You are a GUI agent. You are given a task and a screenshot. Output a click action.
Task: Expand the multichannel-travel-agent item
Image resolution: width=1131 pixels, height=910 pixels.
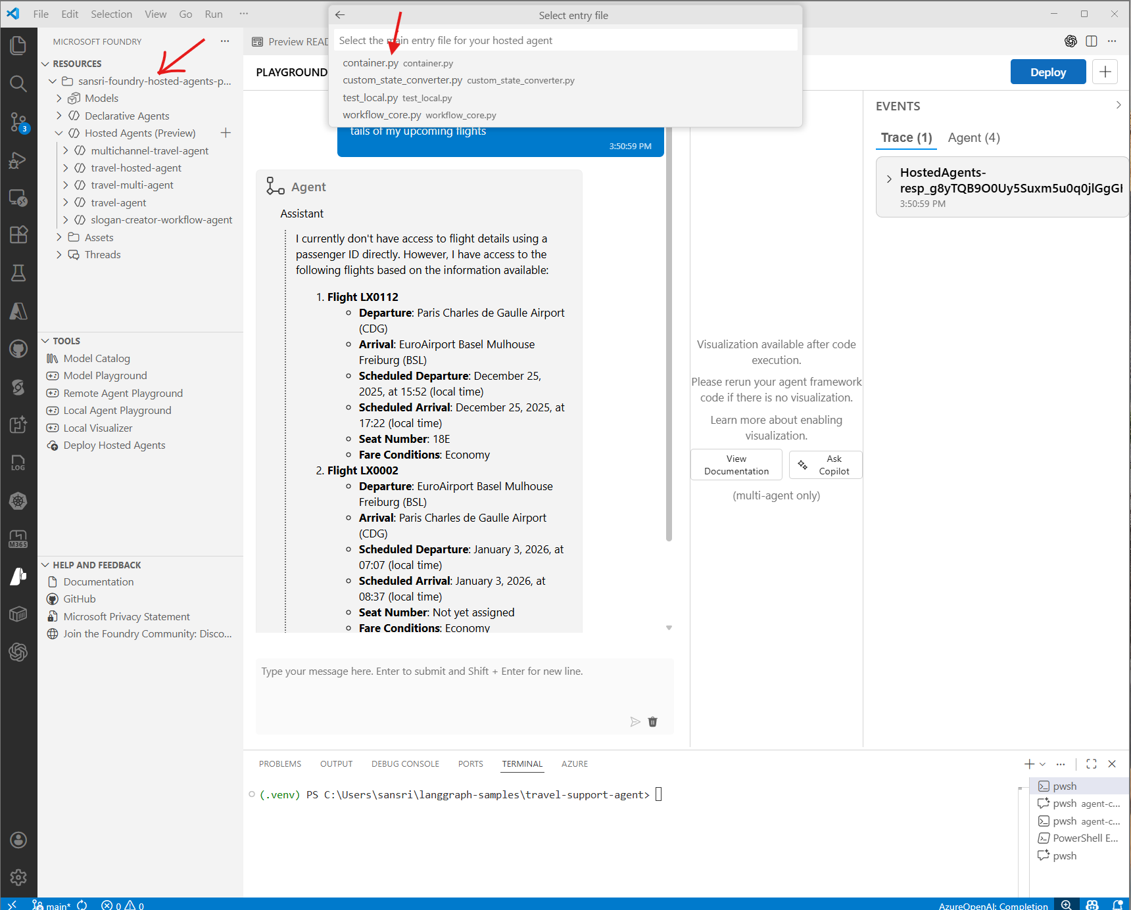coord(66,150)
